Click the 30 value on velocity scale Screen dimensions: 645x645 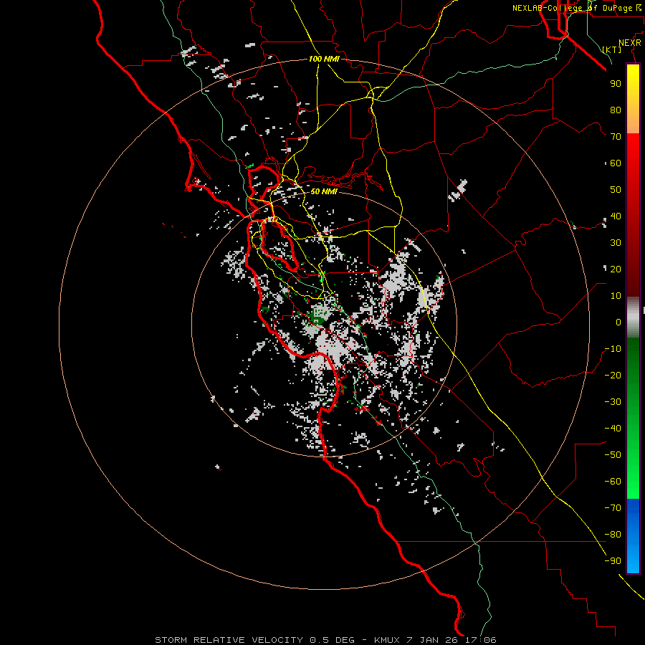[616, 243]
